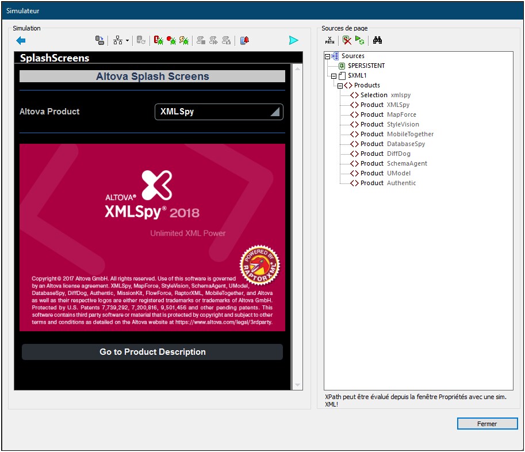Click the lightning bug debug icon
This screenshot has height=452, width=525.
pyautogui.click(x=184, y=40)
